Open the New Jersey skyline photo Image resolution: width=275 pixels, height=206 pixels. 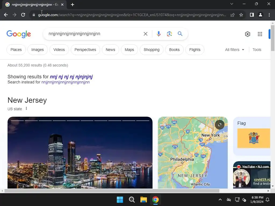pos(80,153)
